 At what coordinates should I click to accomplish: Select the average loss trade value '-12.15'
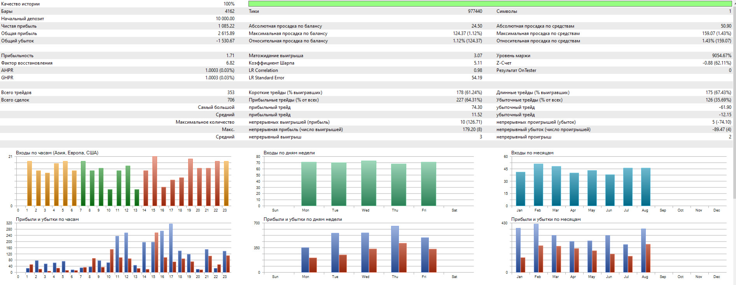tap(725, 115)
